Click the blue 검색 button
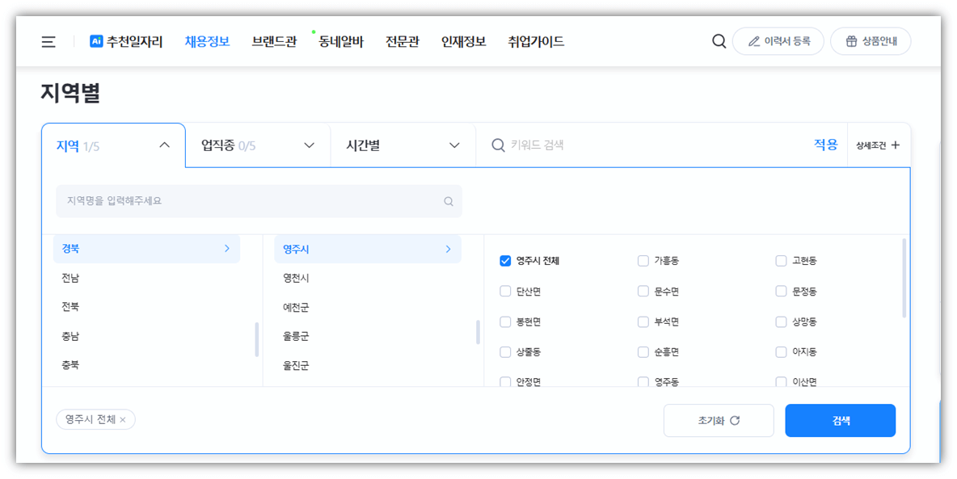The image size is (957, 479). 840,420
